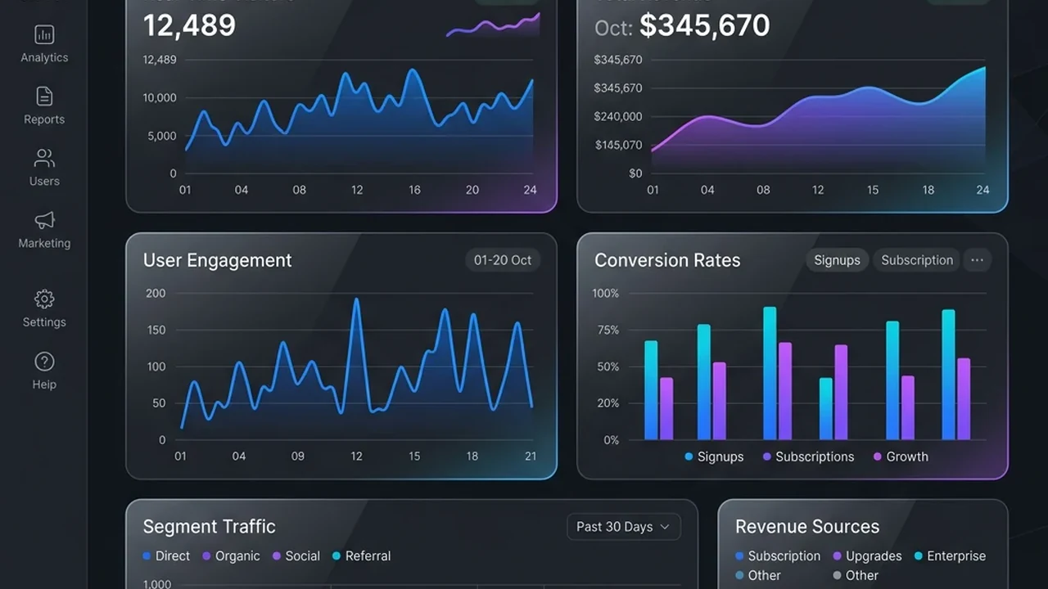Click the 21 x-axis label in User Engagement
Viewport: 1048px width, 589px height.
click(531, 456)
